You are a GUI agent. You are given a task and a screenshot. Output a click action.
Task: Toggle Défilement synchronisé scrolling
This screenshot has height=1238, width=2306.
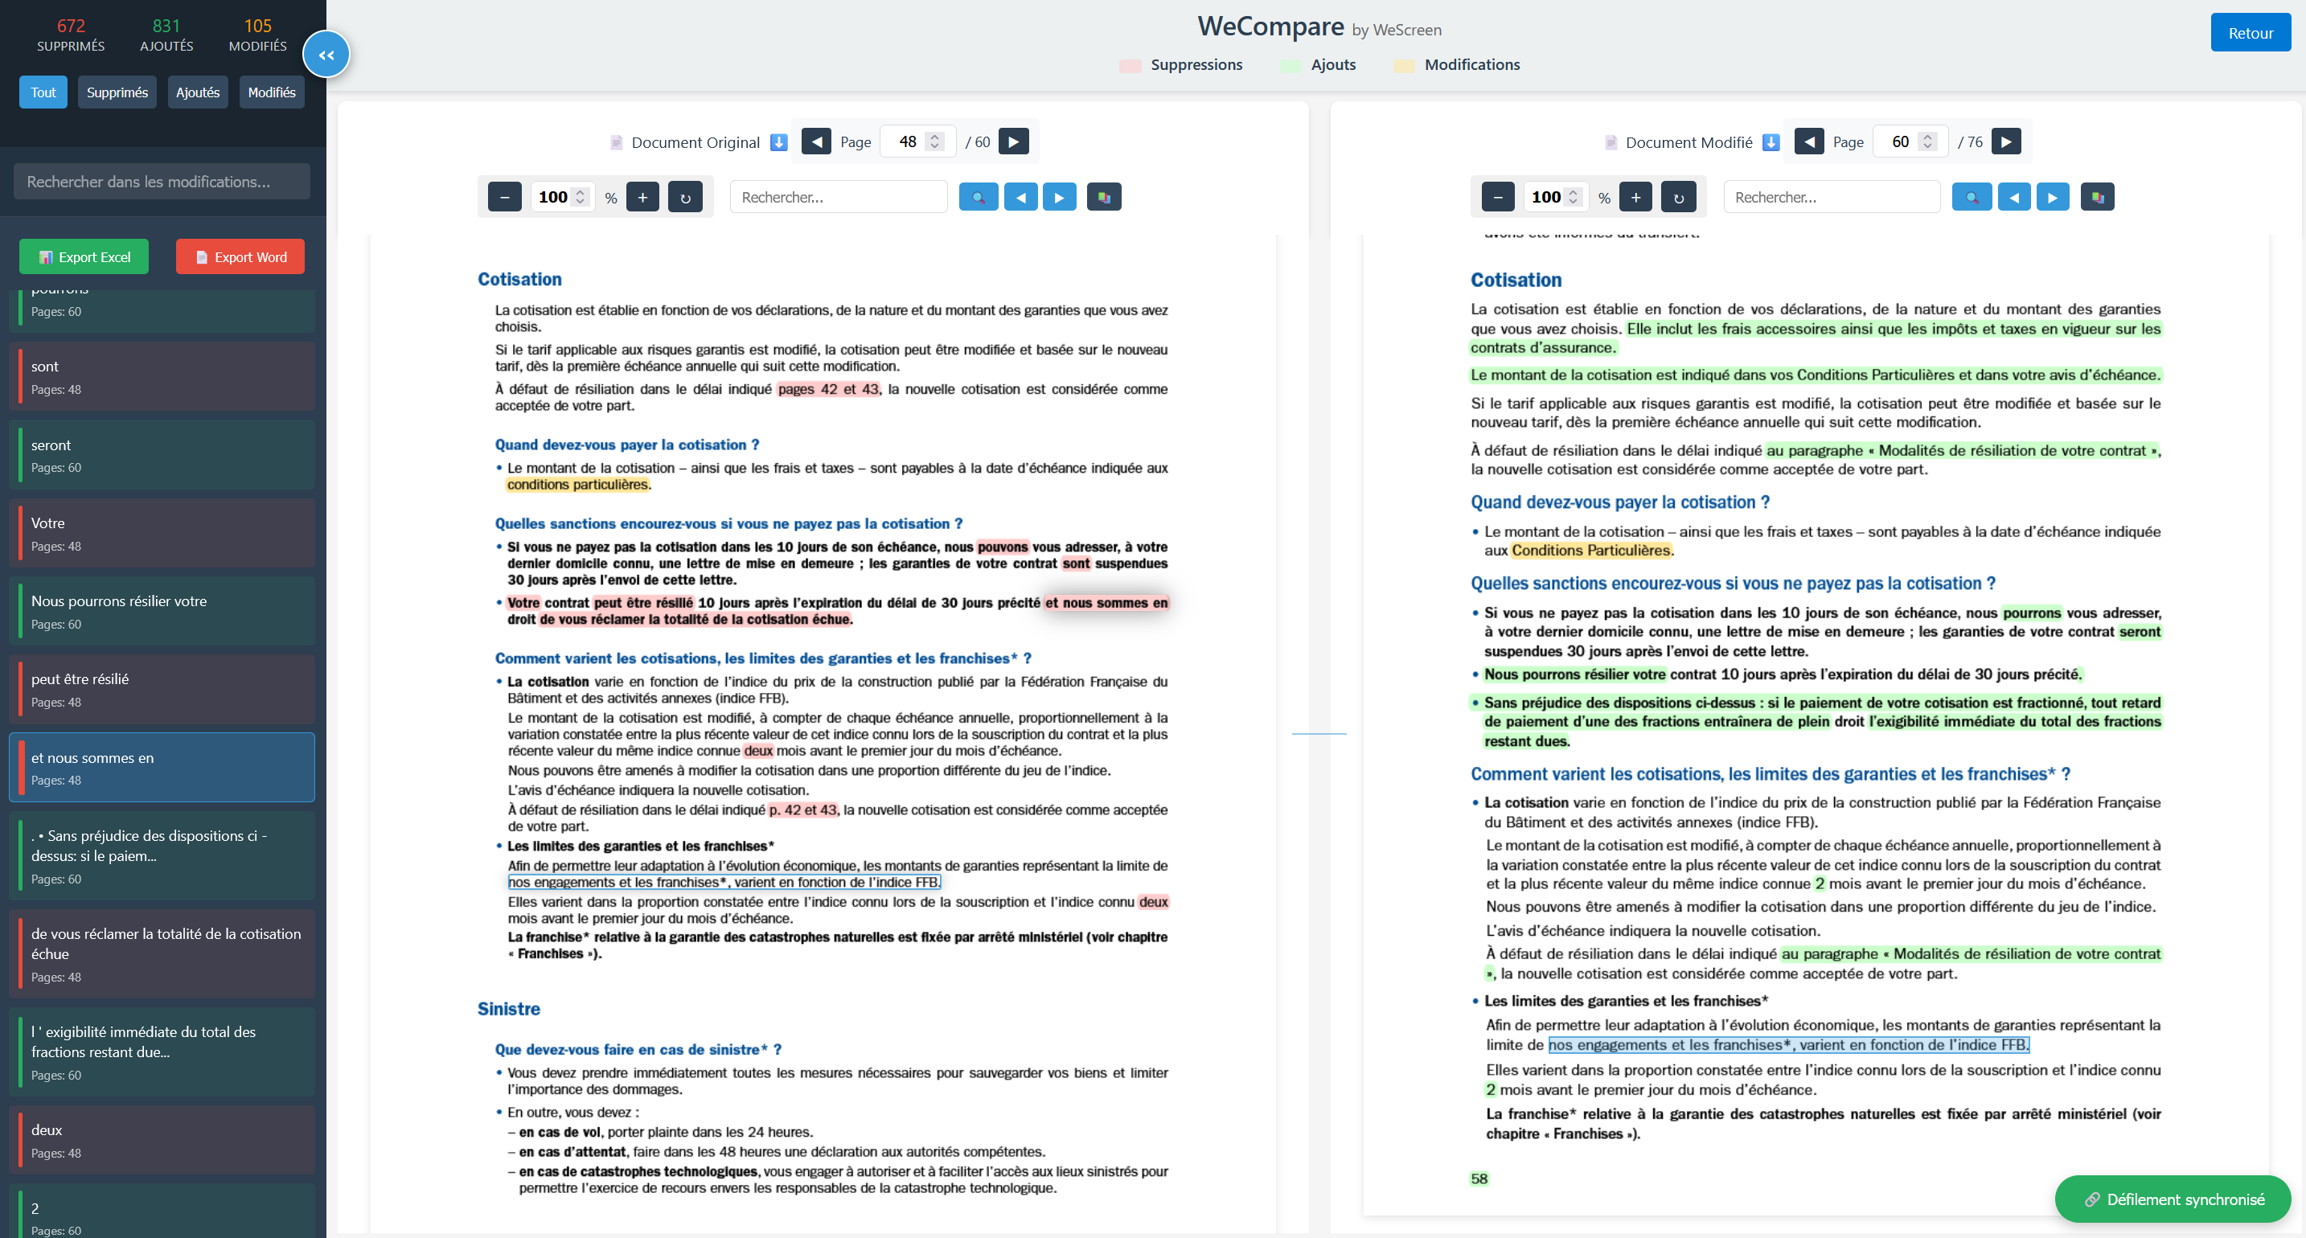coord(2173,1199)
